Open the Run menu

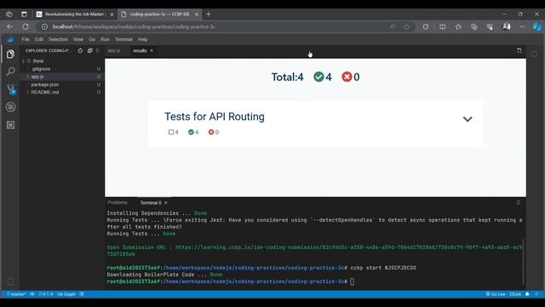(105, 39)
